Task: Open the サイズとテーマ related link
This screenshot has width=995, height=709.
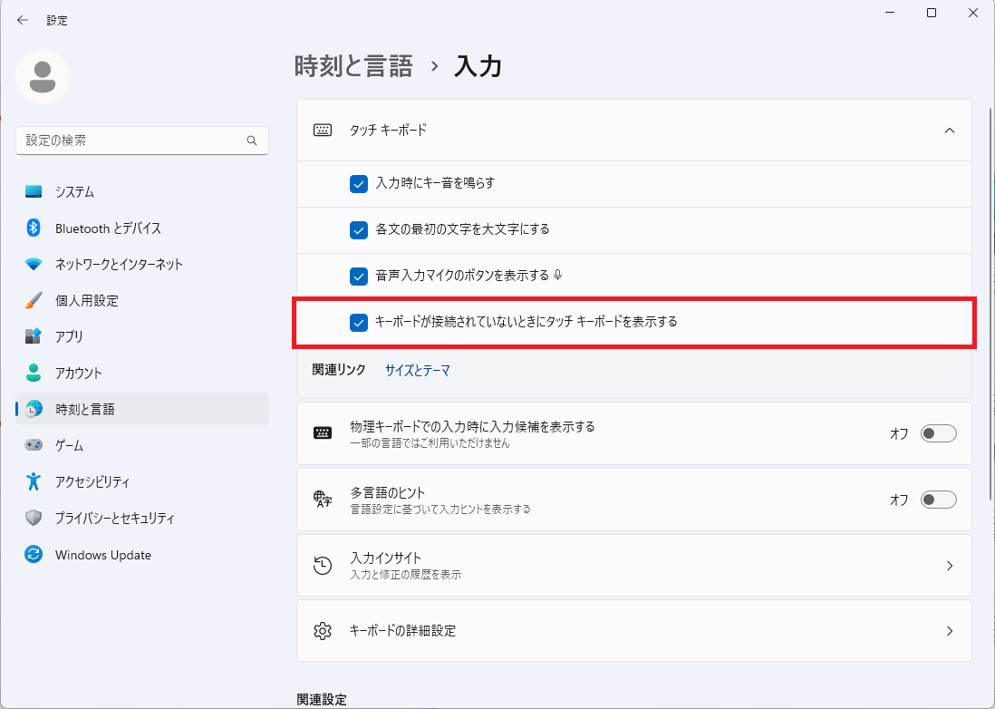Action: [417, 371]
